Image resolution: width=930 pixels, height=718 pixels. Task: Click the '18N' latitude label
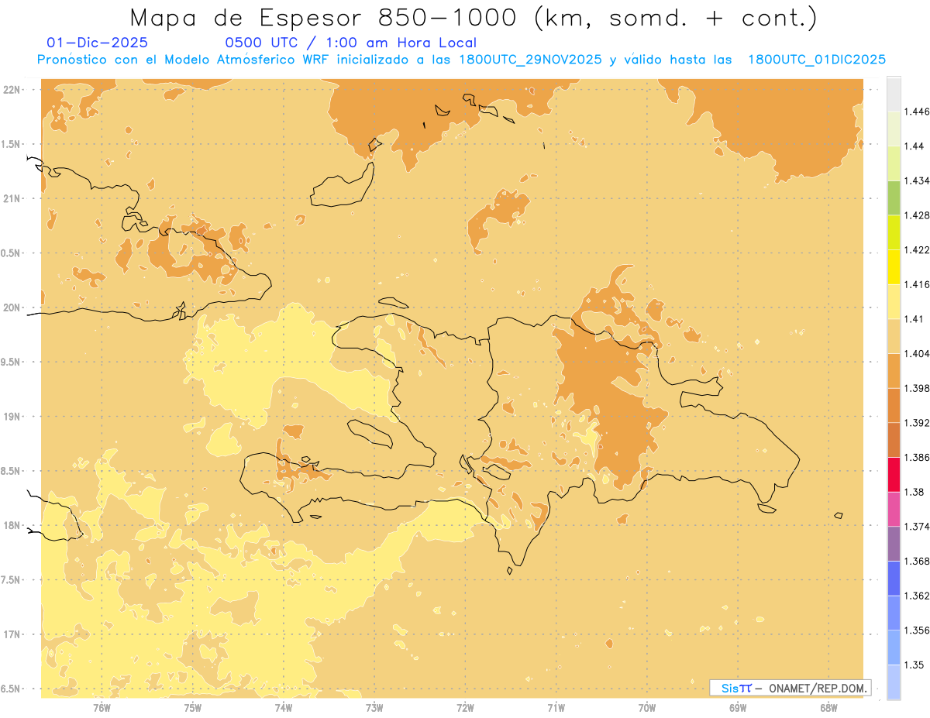[12, 525]
